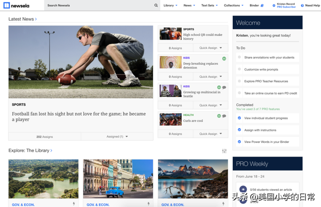Open the Library filter sliders icon

224,151
